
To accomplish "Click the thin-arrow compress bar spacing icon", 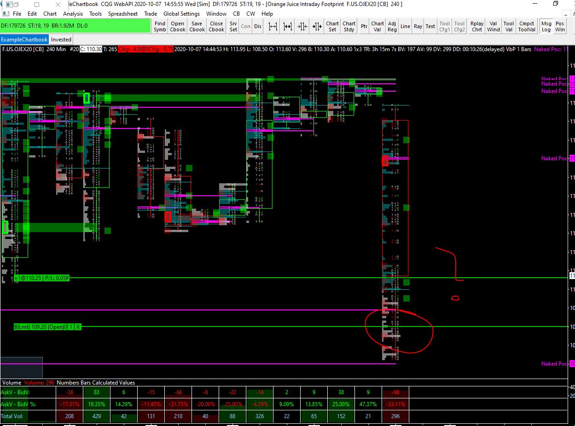I will click(x=302, y=26).
